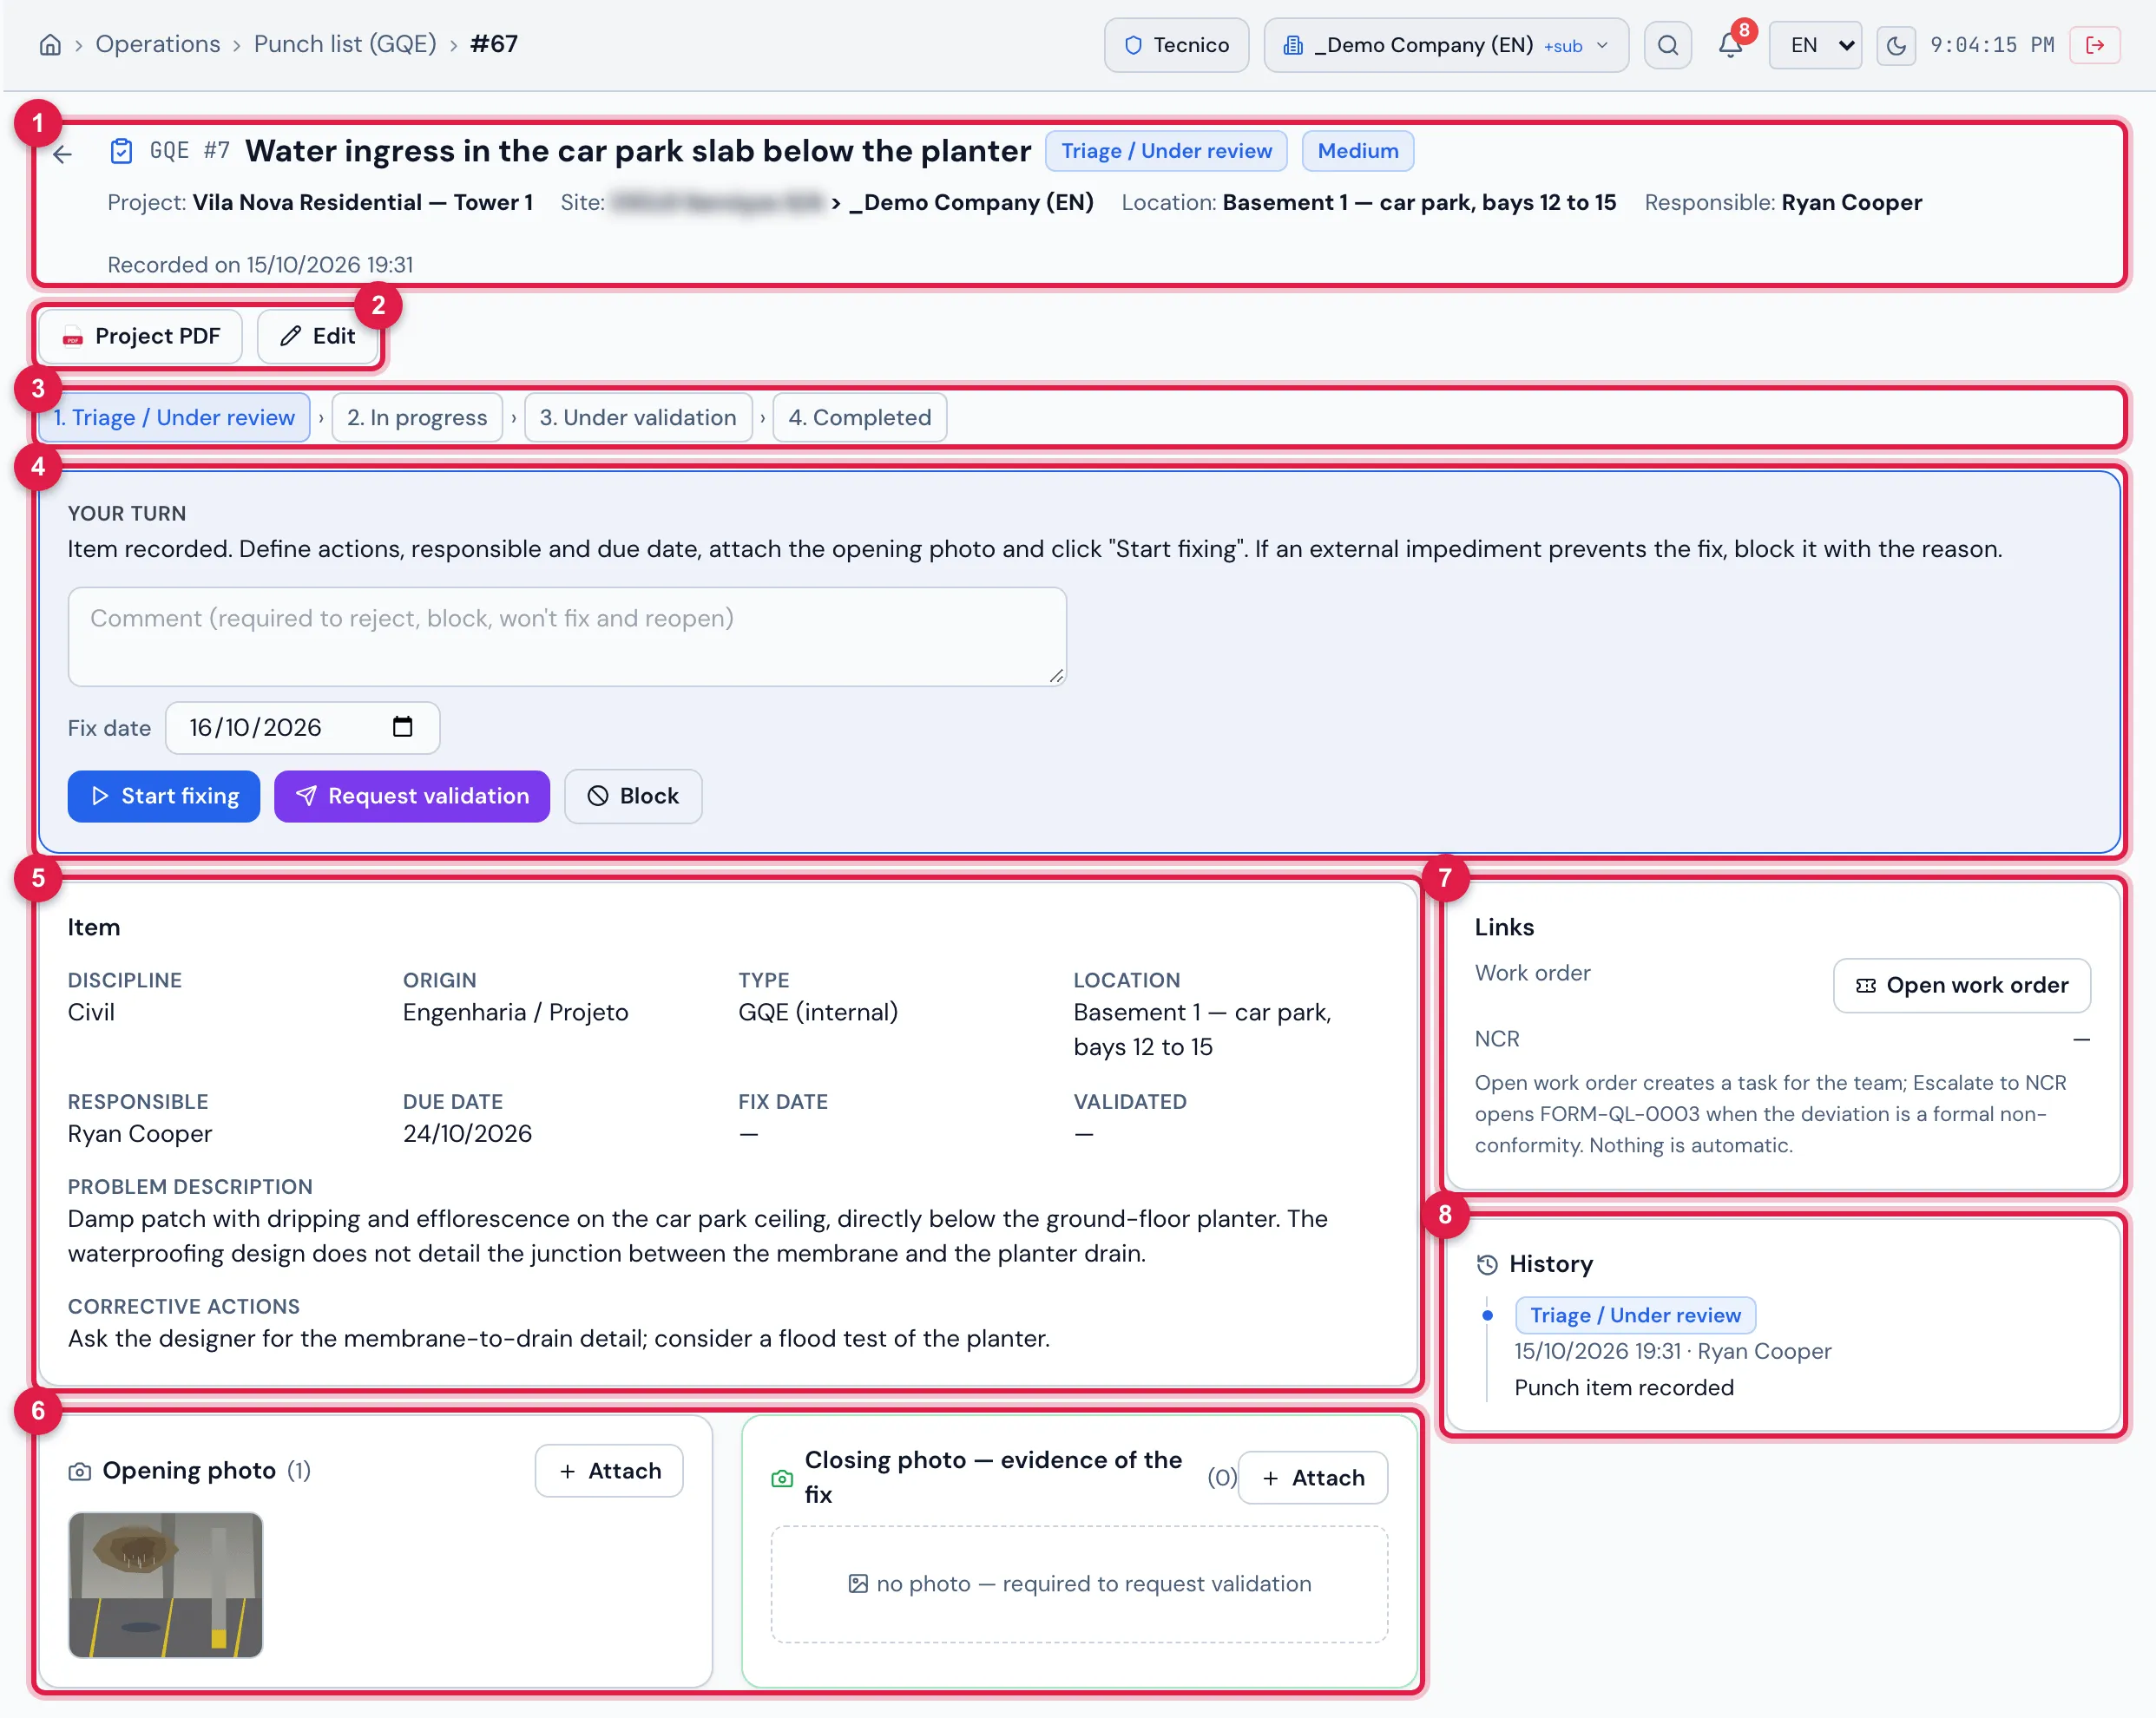Click the Closing photo green camera icon
Image resolution: width=2156 pixels, height=1718 pixels.
[x=782, y=1479]
